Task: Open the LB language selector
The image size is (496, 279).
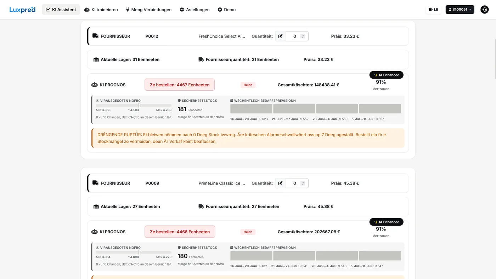Action: [x=434, y=10]
